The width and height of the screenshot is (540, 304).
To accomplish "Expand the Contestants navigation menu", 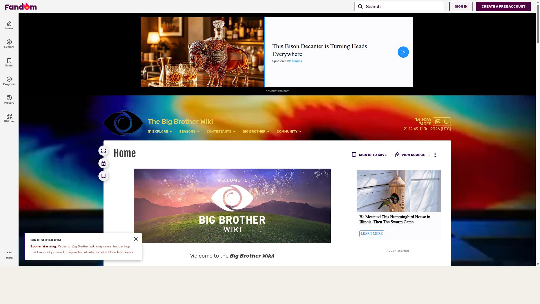I will point(221,131).
